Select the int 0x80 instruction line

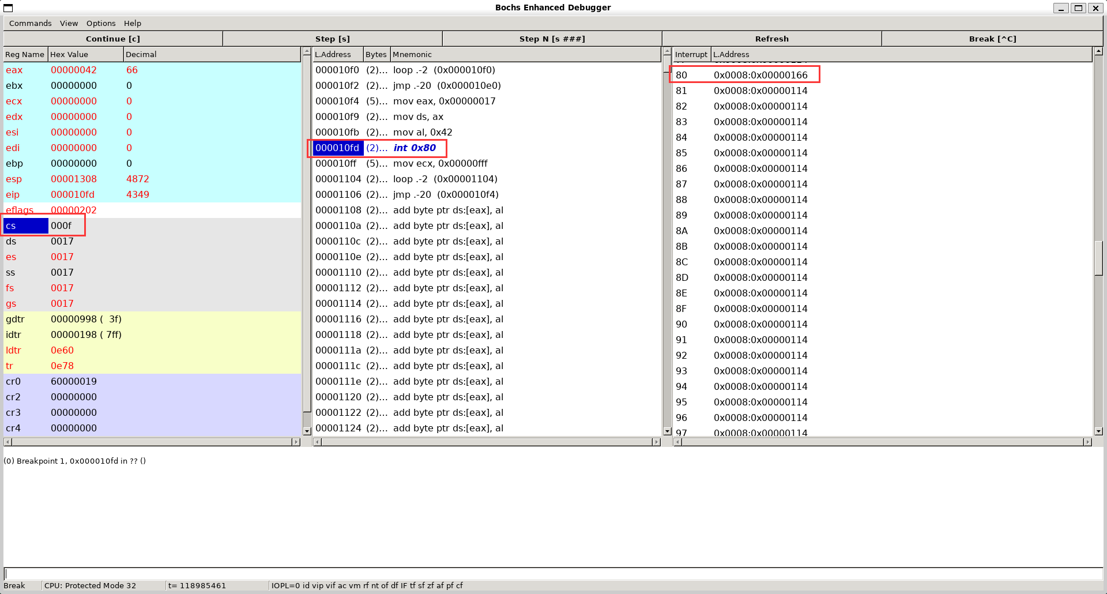tap(487, 148)
